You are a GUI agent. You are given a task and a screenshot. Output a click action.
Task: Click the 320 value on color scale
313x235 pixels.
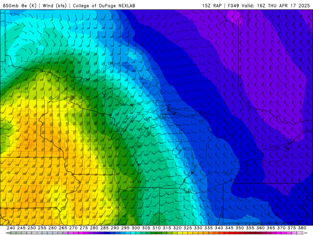(177, 228)
